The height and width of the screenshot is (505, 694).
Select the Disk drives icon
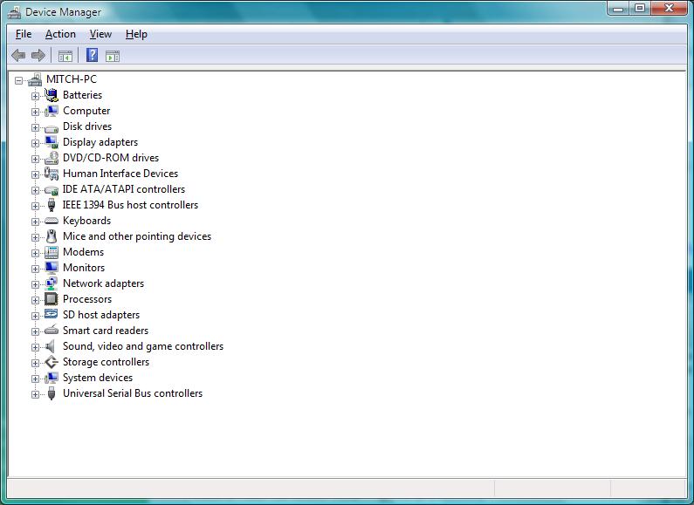[x=52, y=128]
